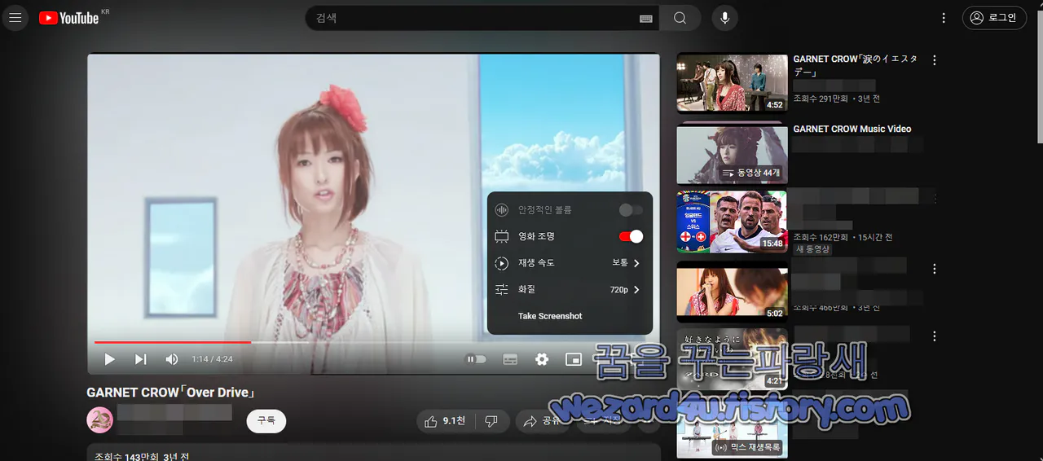Open the channel avatar under the video

99,420
